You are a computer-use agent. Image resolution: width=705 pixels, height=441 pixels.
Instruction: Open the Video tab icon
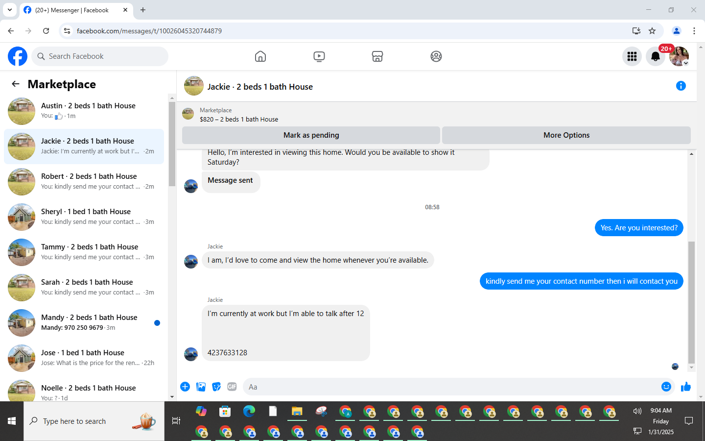(x=319, y=56)
